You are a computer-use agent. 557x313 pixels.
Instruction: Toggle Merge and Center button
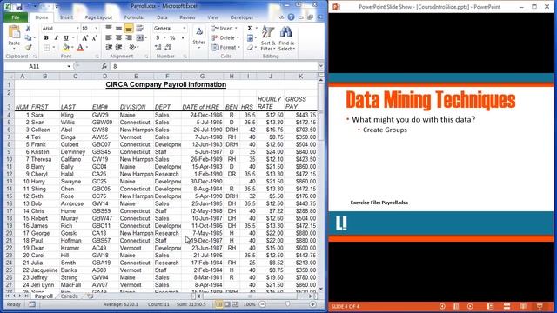[140, 37]
